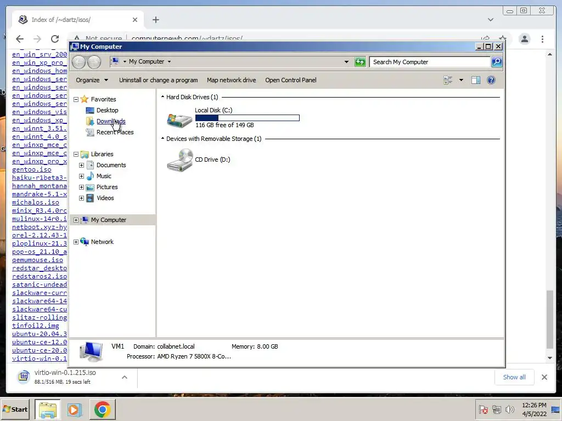Click the Search My Computer field
This screenshot has height=421, width=562.
430,62
